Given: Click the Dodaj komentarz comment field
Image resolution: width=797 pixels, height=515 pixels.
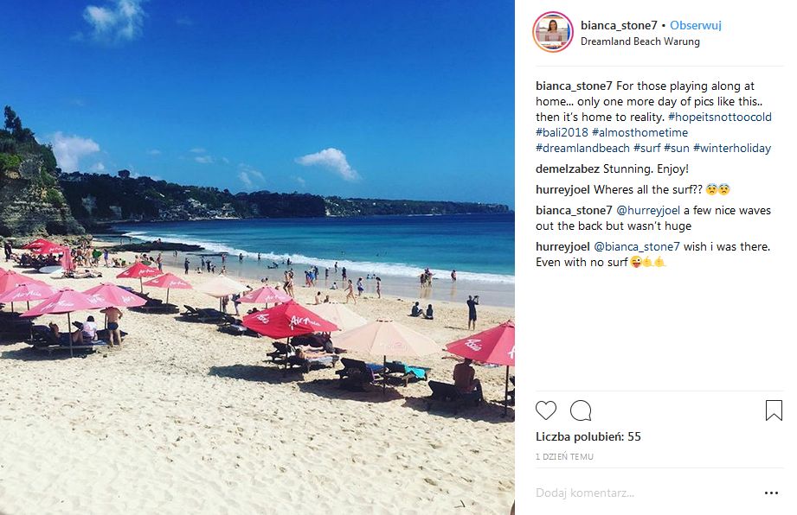Looking at the screenshot, I should click(x=646, y=493).
